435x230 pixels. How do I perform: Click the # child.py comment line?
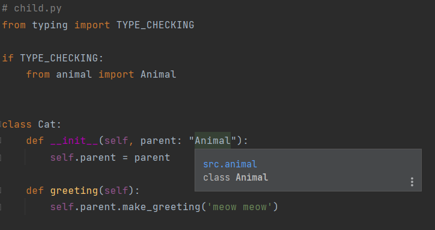pos(31,8)
